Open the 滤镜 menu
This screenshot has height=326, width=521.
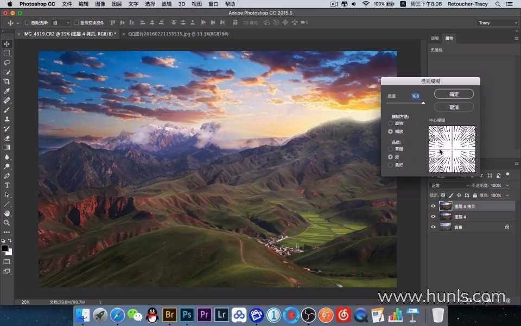tap(167, 4)
